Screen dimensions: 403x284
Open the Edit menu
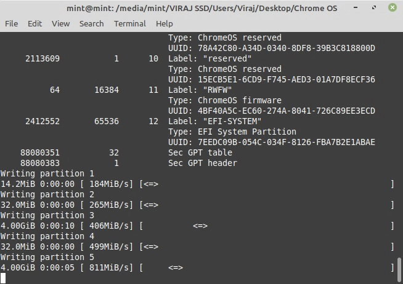(x=35, y=23)
